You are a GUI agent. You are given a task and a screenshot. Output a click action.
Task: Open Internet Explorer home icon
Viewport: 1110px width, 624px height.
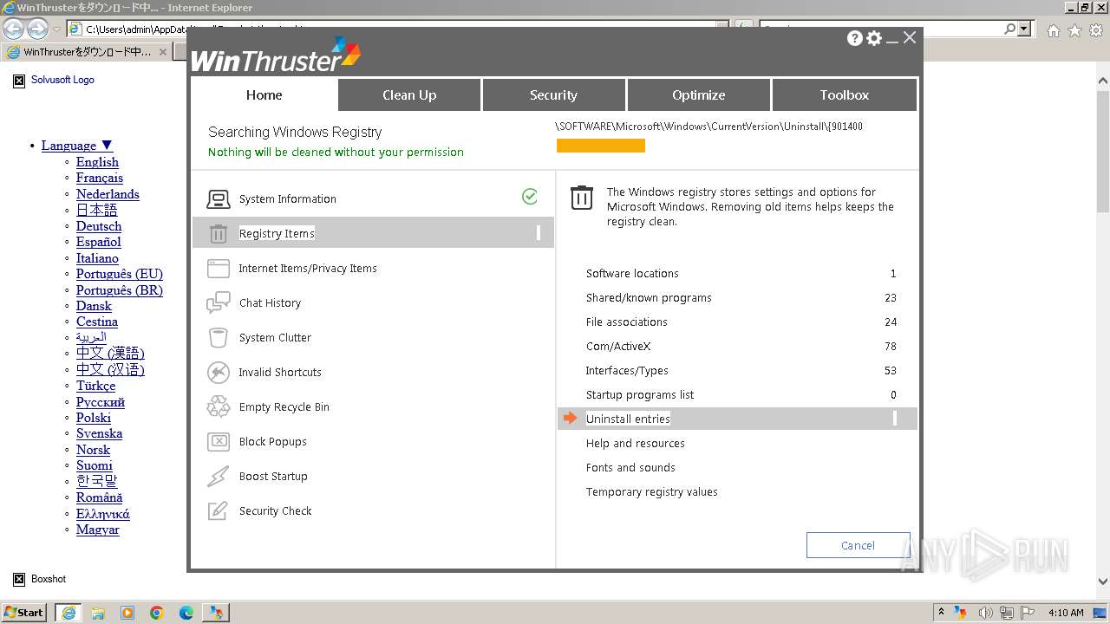point(1053,30)
